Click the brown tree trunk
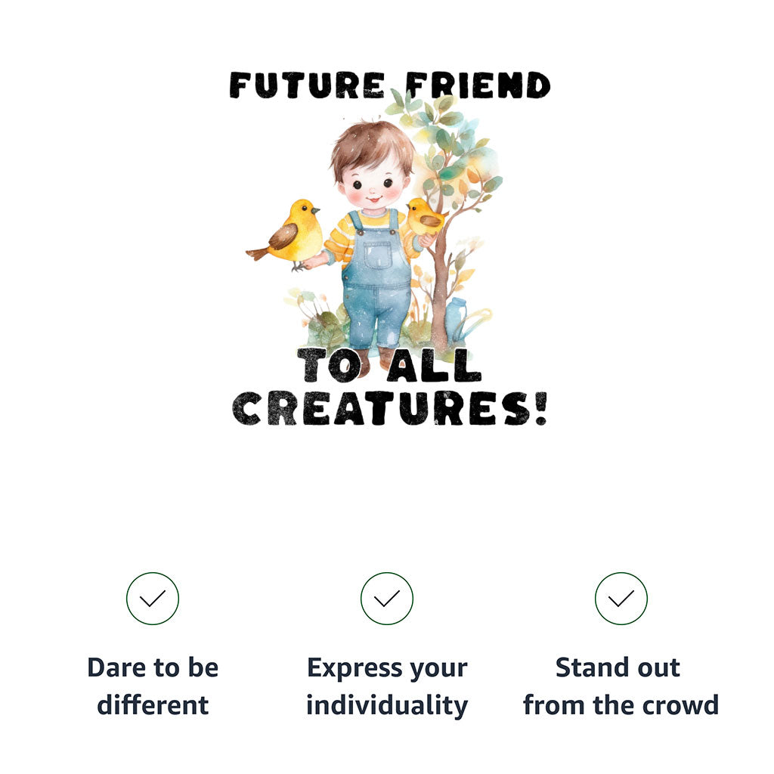The width and height of the screenshot is (774, 774). pyautogui.click(x=439, y=287)
